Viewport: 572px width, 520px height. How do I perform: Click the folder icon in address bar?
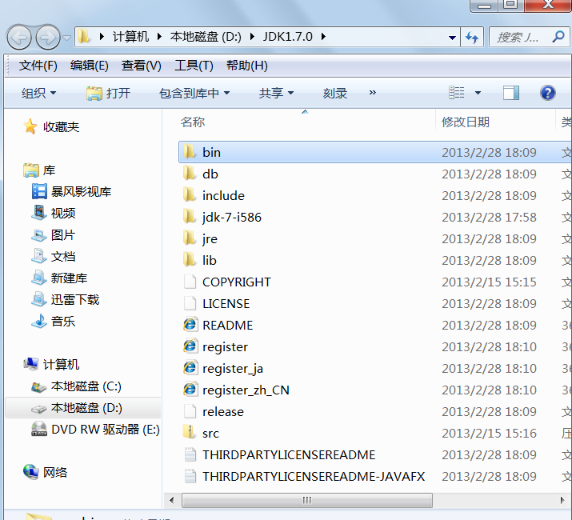click(84, 37)
